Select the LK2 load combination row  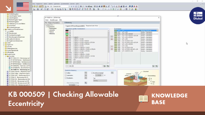tap(87, 39)
